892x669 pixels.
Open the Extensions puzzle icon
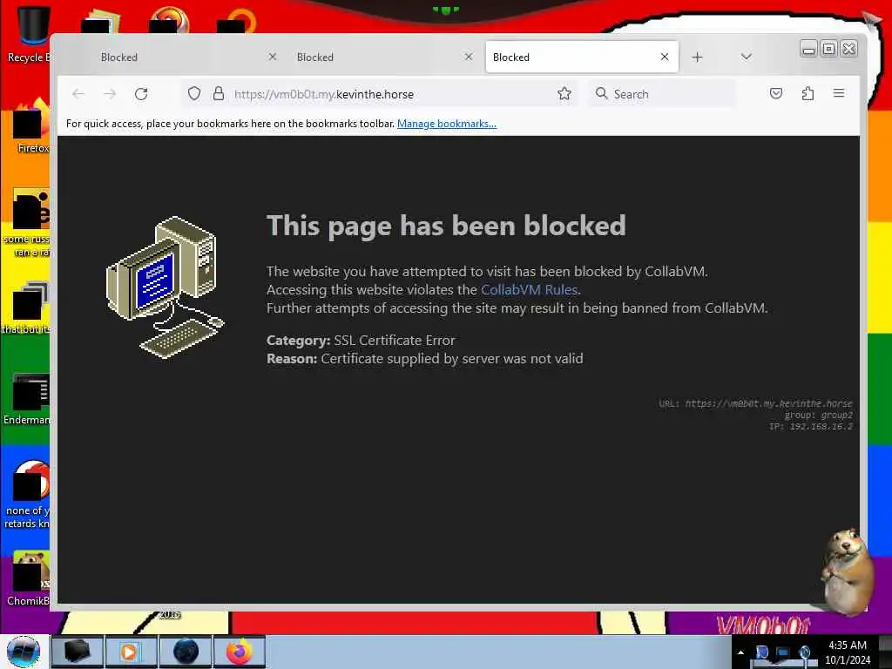(x=808, y=93)
